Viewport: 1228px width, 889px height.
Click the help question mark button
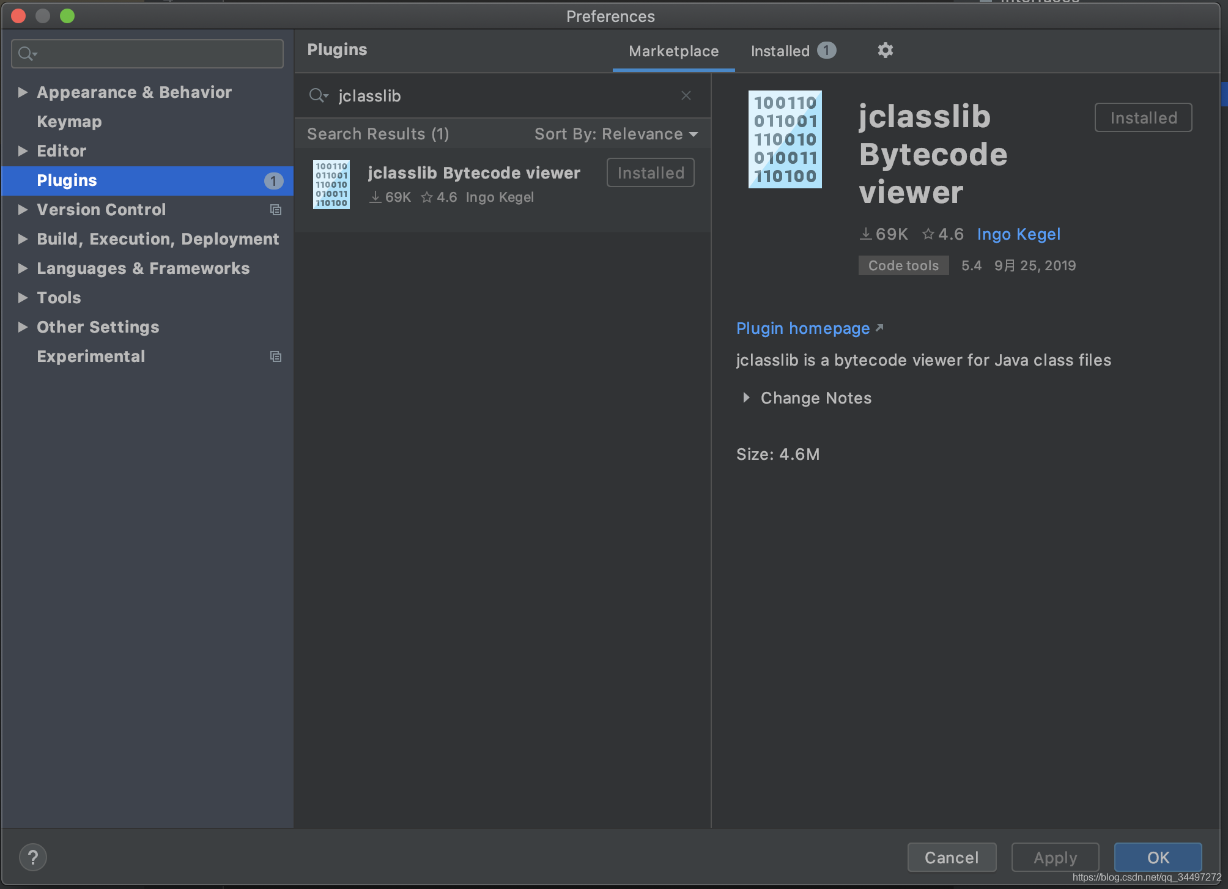coord(33,857)
